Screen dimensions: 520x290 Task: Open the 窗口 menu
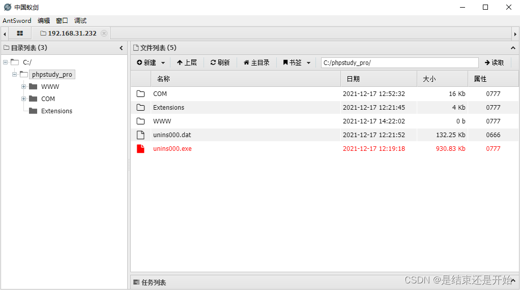point(62,20)
